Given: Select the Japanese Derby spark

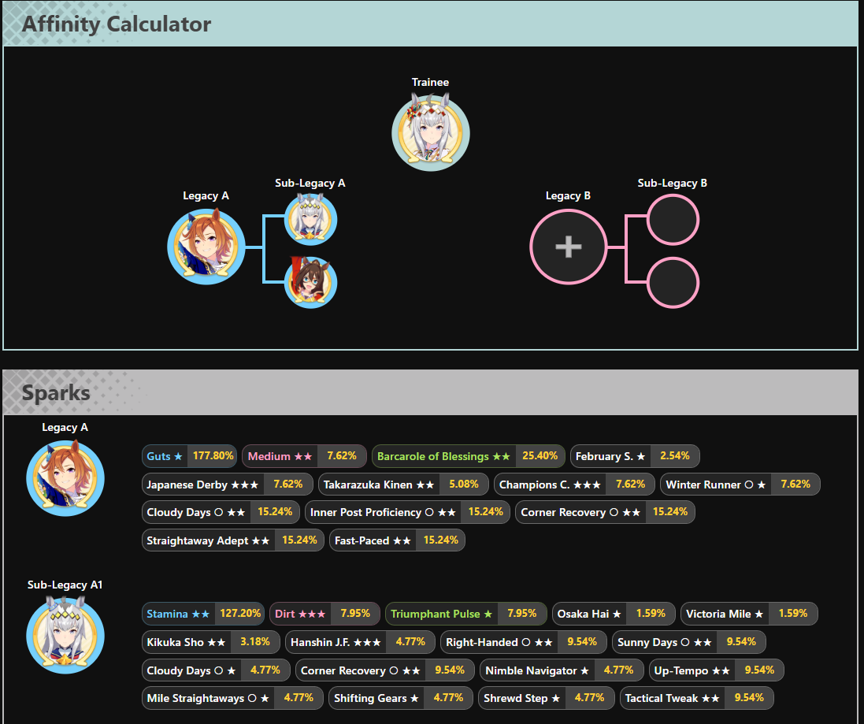Looking at the screenshot, I should pyautogui.click(x=228, y=485).
